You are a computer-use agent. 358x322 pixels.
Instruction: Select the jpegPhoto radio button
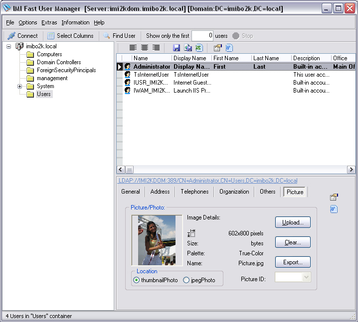pyautogui.click(x=186, y=280)
